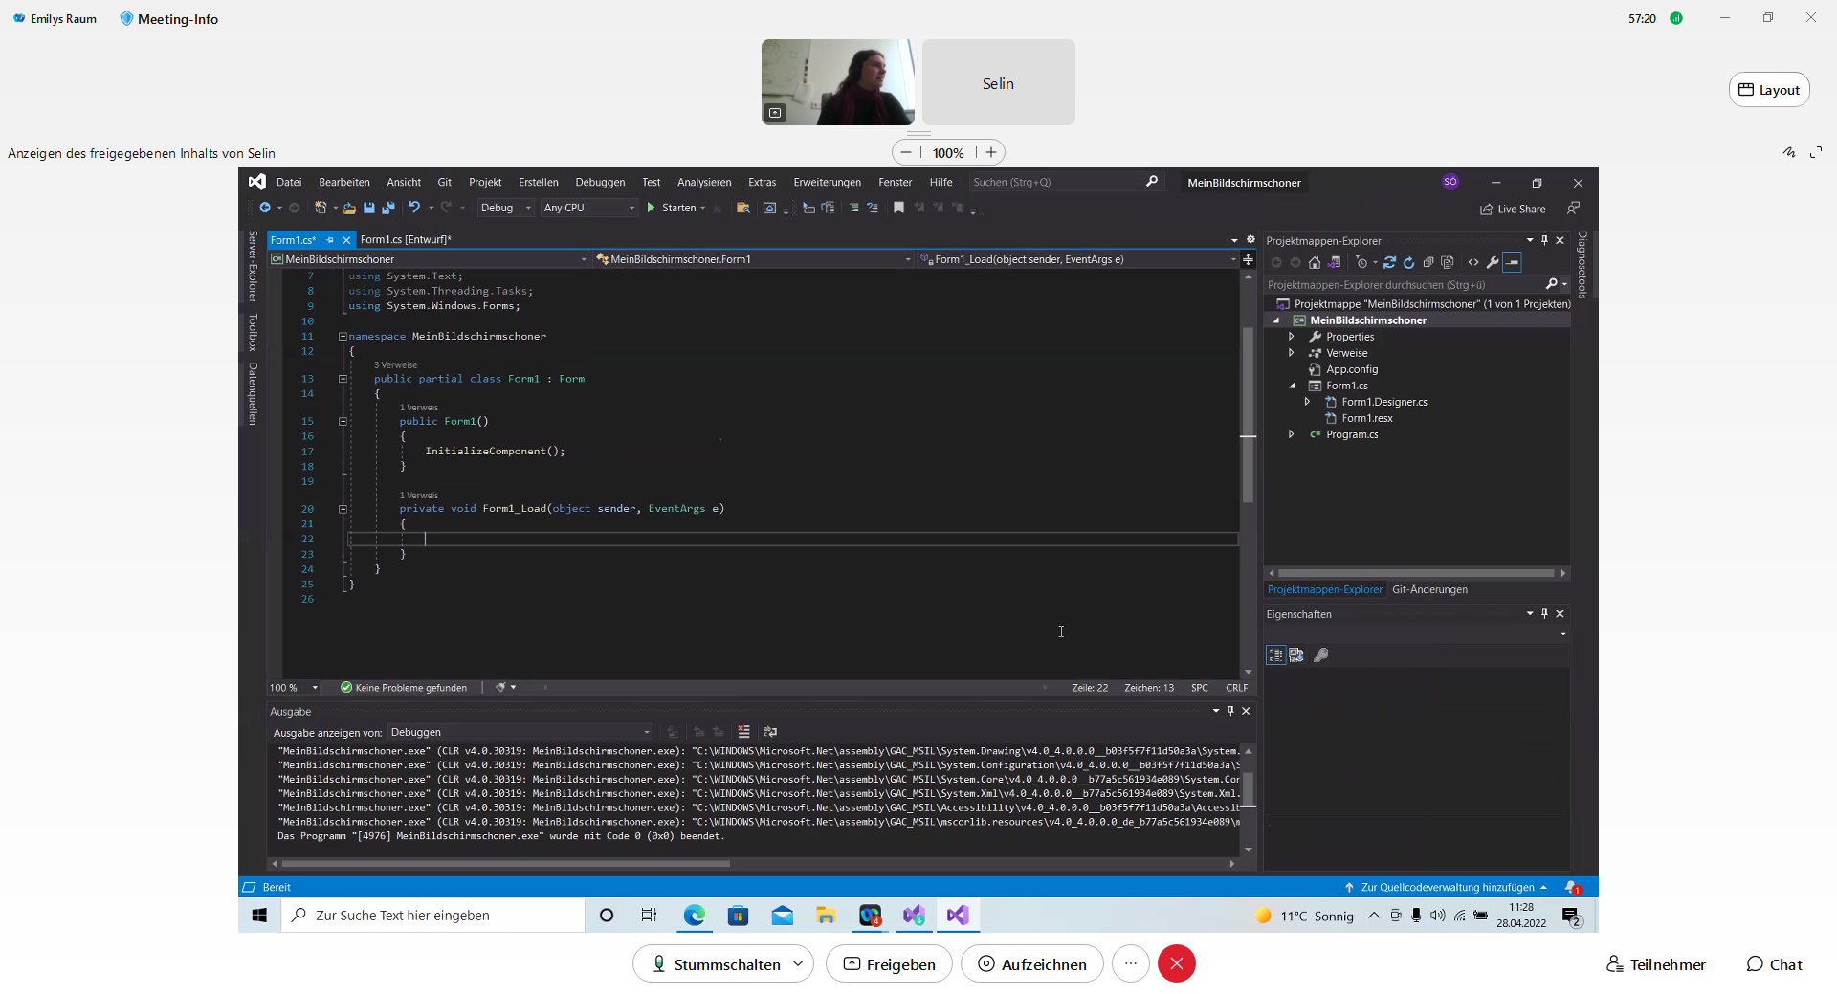The image size is (1837, 994).
Task: Open the Debug configuration dropdown
Action: [505, 208]
